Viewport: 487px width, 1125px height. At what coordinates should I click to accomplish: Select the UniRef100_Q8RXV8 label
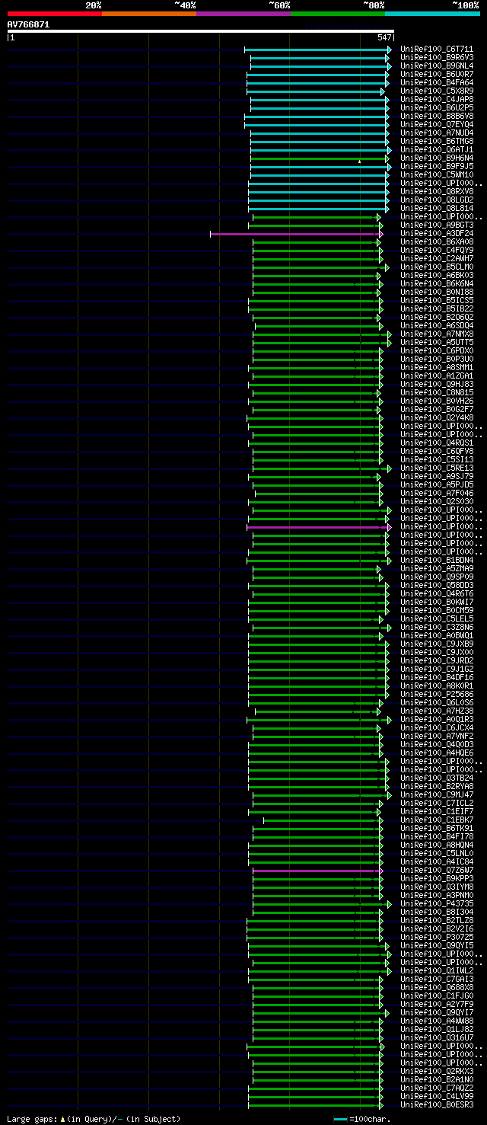pos(437,192)
